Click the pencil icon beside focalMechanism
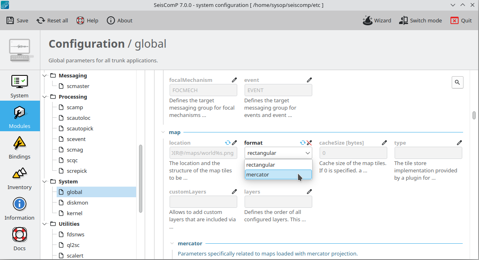The image size is (479, 260). pyautogui.click(x=234, y=80)
